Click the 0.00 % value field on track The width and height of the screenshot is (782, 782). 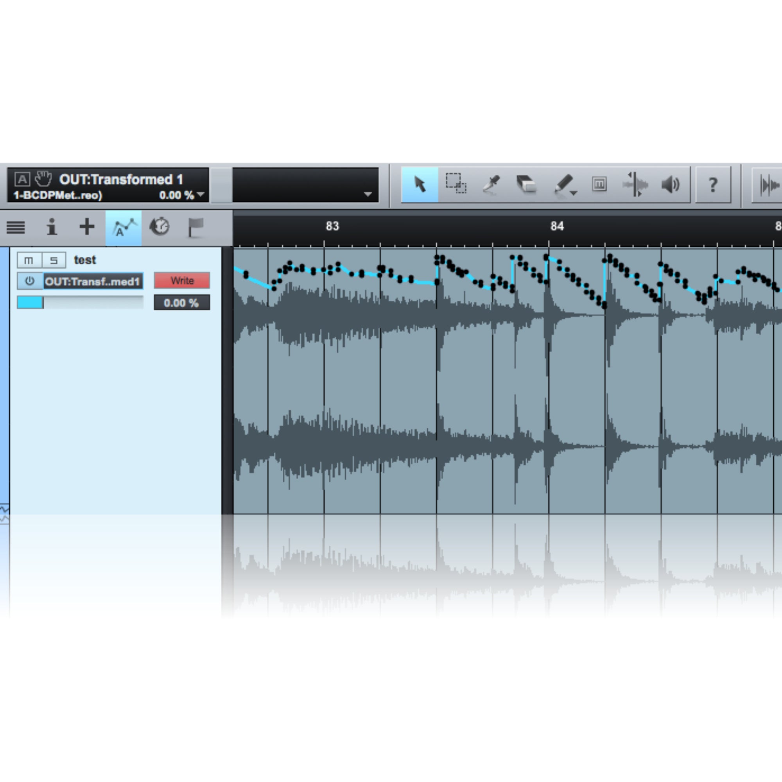182,303
